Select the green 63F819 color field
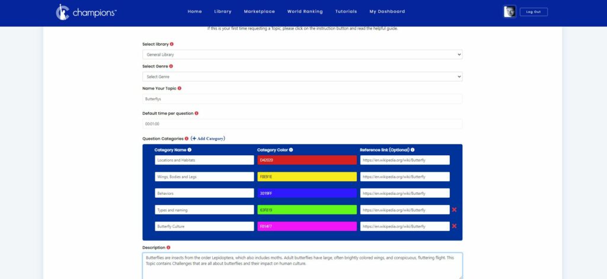The width and height of the screenshot is (607, 279). point(307,210)
